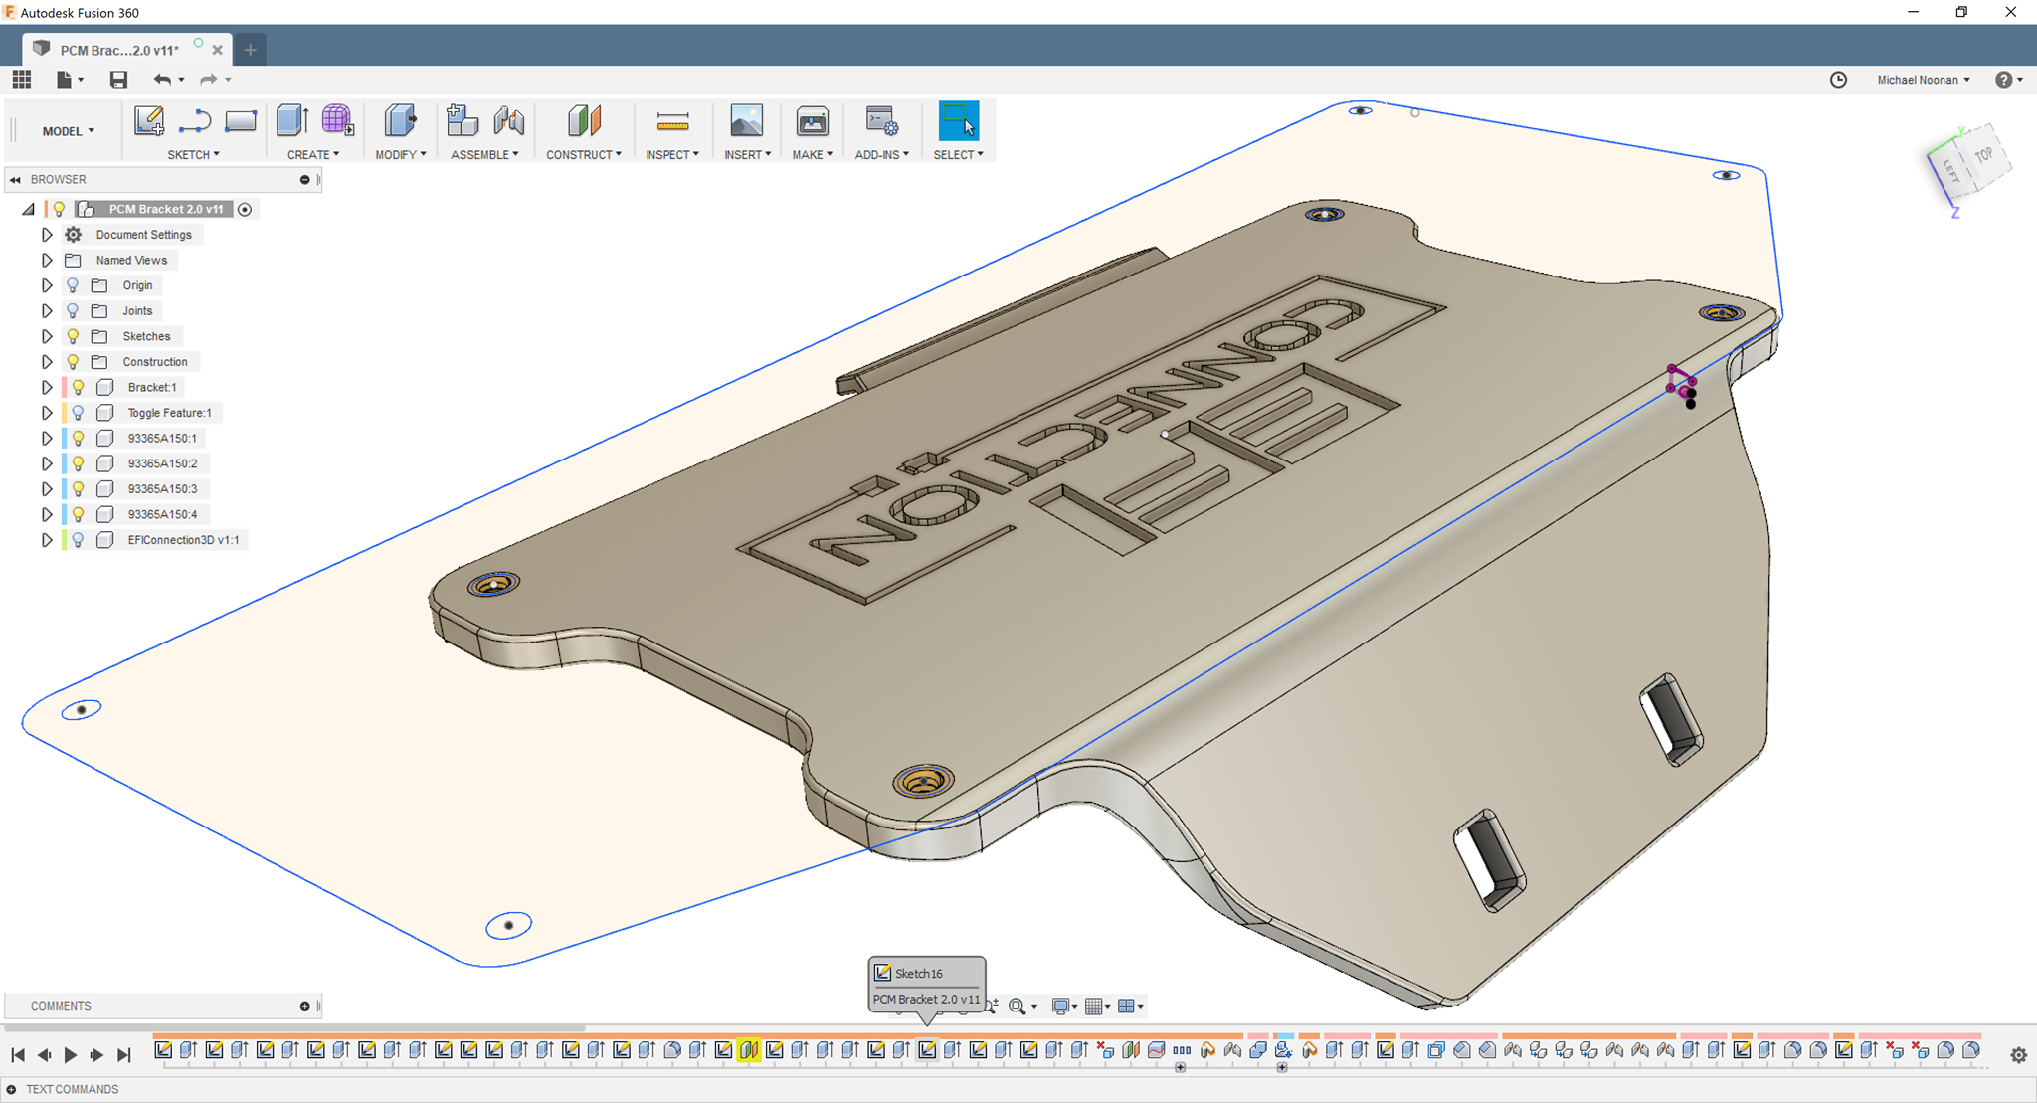Image resolution: width=2037 pixels, height=1103 pixels.
Task: Activate radio button for PCM Bracket 2.0 v11
Action: point(245,209)
